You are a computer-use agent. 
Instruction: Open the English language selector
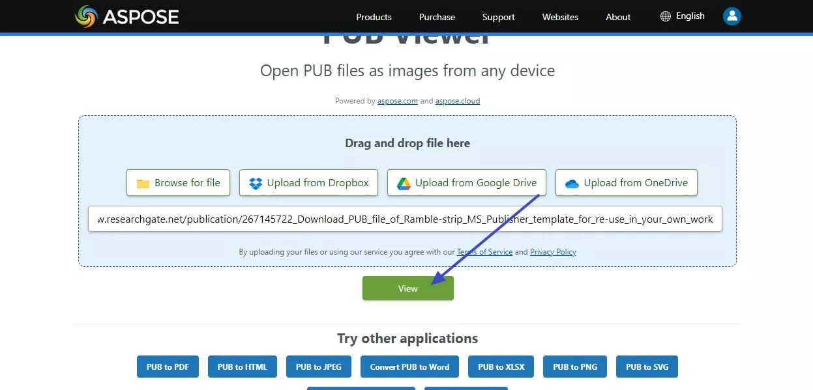click(690, 15)
